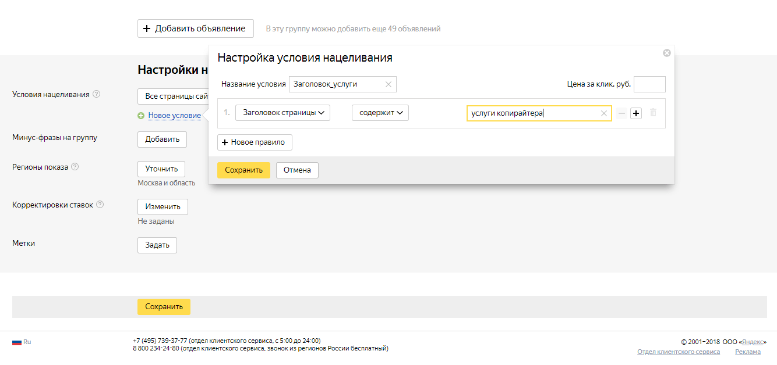Add a rule via Новое правило
777x365 pixels.
pyautogui.click(x=255, y=142)
